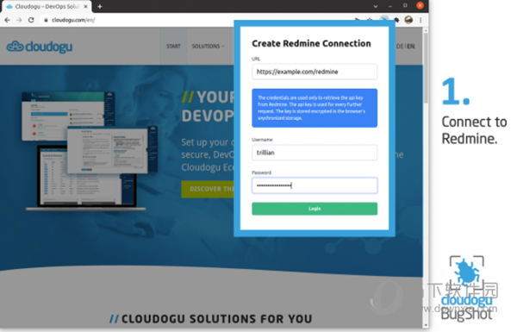The height and width of the screenshot is (332, 517).
Task: Expand the tab search chevron in title bar
Action: [x=375, y=6]
